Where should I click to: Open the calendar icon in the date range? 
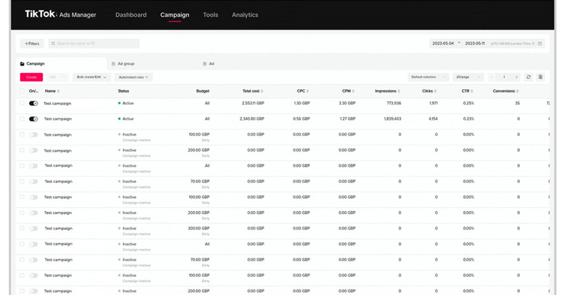540,43
